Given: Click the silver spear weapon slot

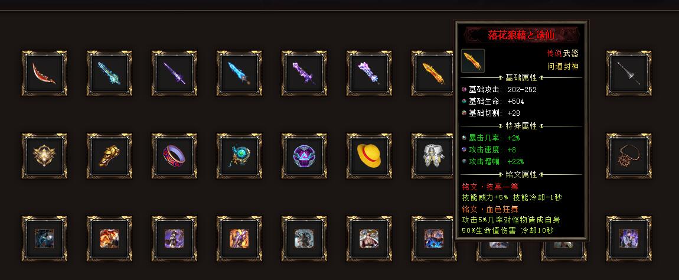Looking at the screenshot, I should 629,73.
